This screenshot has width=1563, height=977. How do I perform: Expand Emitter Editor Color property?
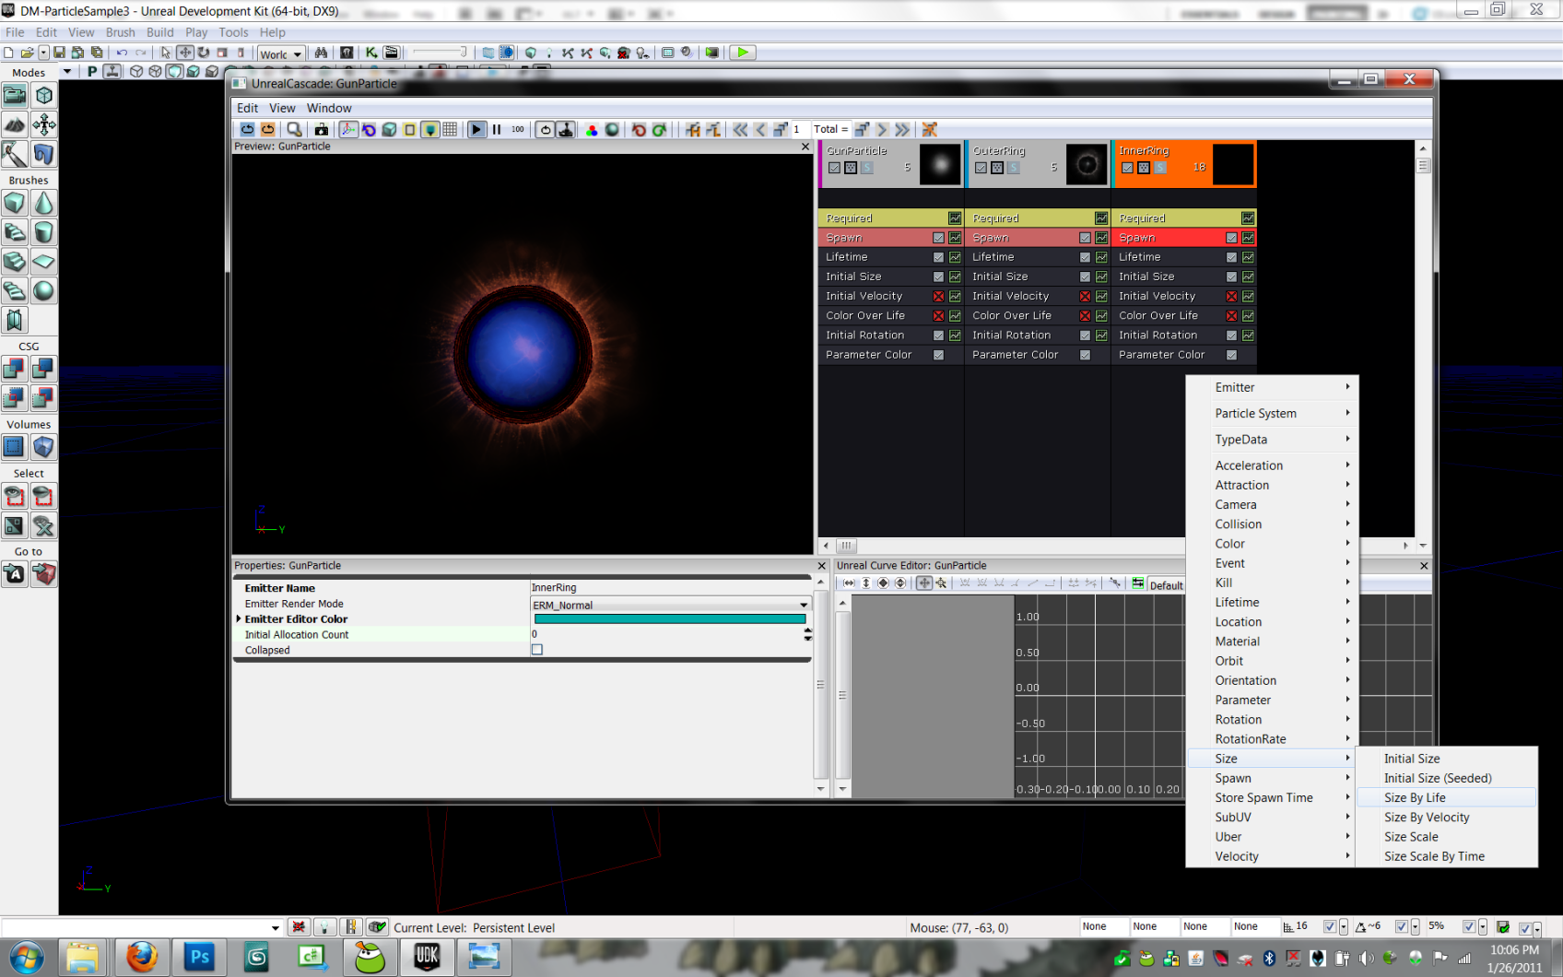click(239, 619)
